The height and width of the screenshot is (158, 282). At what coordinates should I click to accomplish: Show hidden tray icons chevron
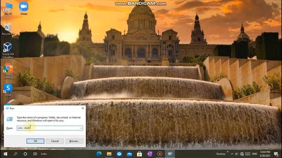(x=232, y=154)
